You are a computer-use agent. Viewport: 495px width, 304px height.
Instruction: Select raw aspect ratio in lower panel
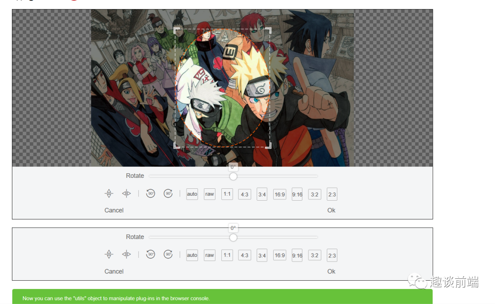click(209, 255)
